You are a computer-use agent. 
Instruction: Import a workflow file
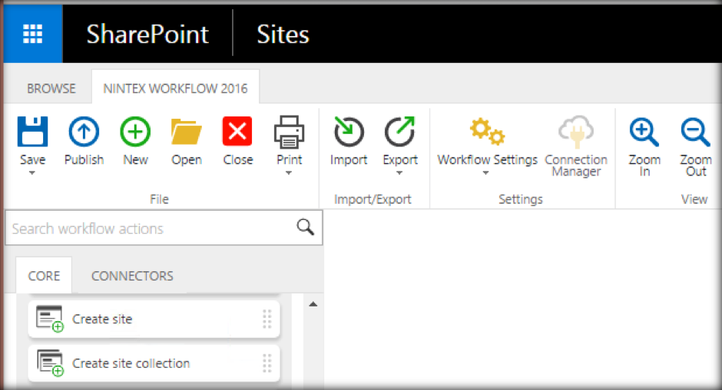349,132
